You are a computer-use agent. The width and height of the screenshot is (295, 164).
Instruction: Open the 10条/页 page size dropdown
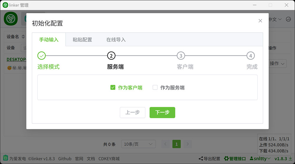point(138,144)
